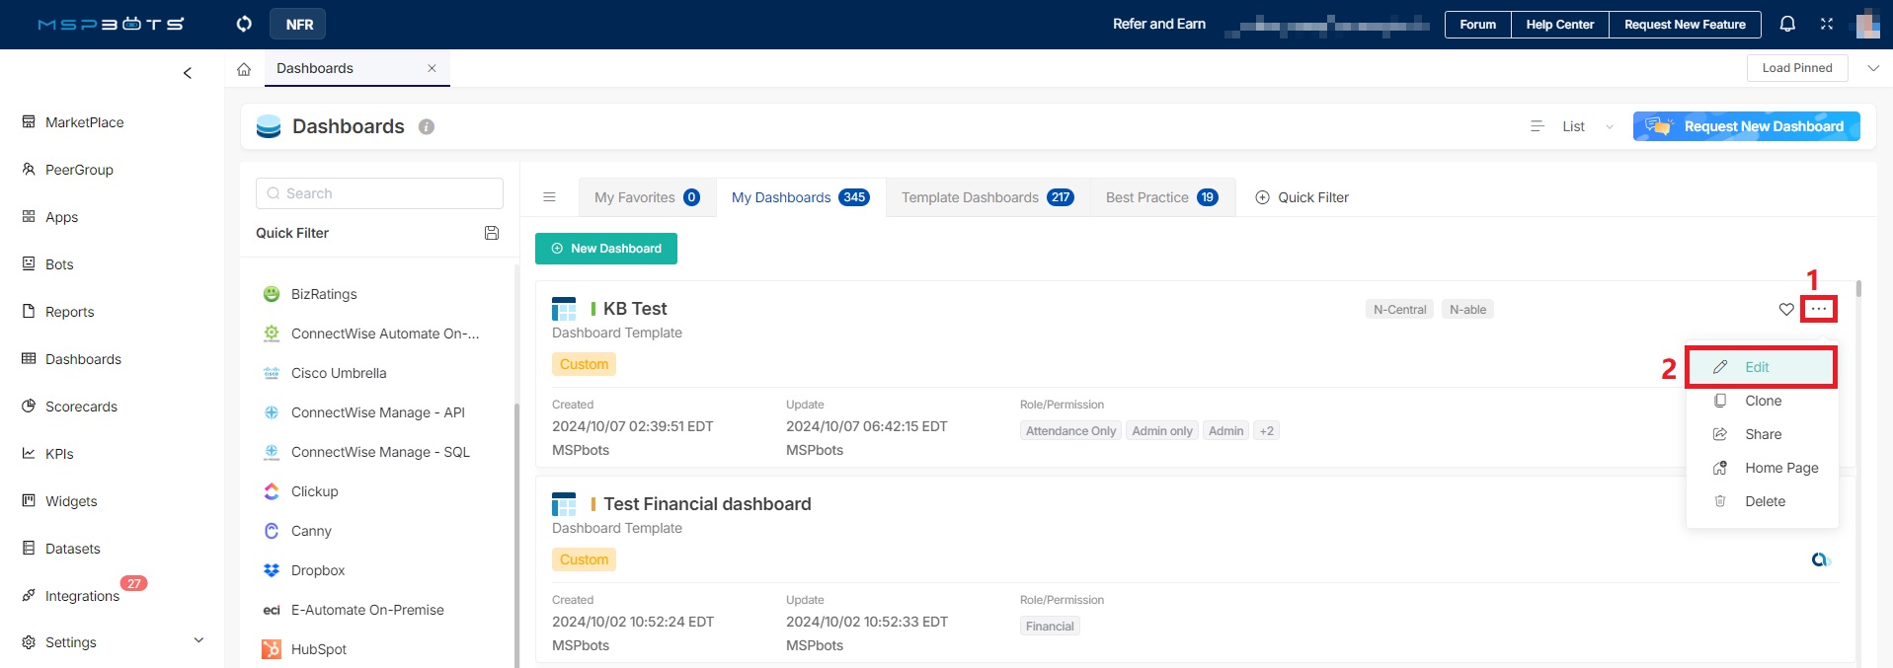Select Home Page from the context menu
The image size is (1893, 668).
[x=1762, y=468]
